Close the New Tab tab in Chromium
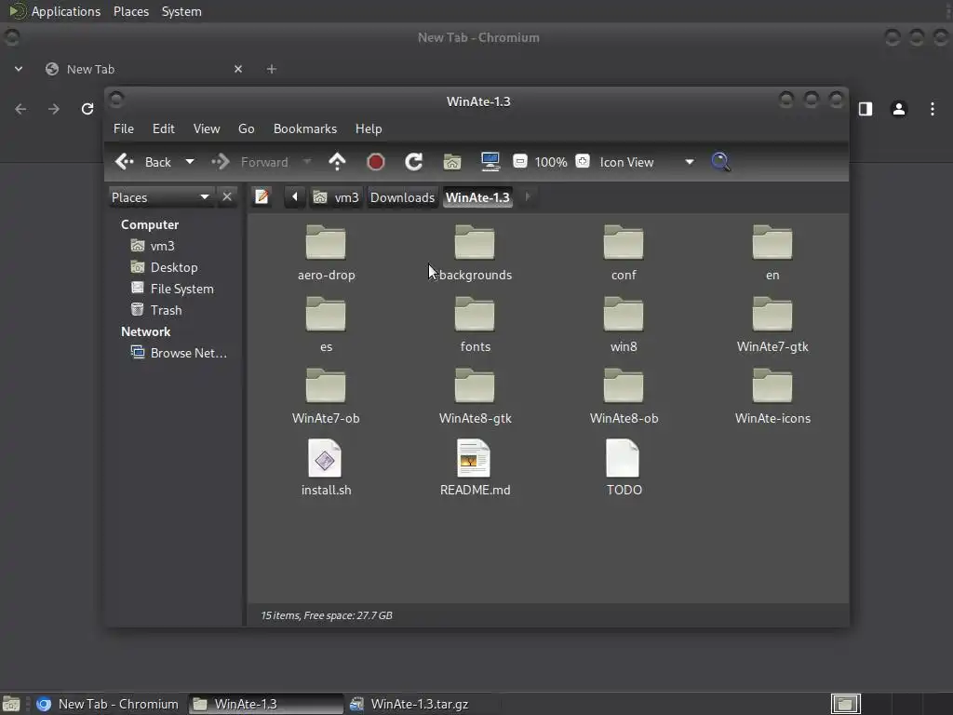 click(238, 69)
